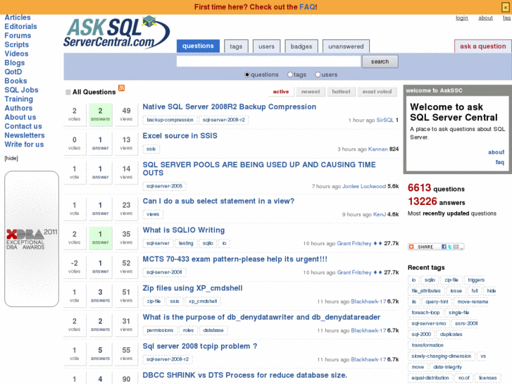Open the unanswered tab

click(x=346, y=47)
